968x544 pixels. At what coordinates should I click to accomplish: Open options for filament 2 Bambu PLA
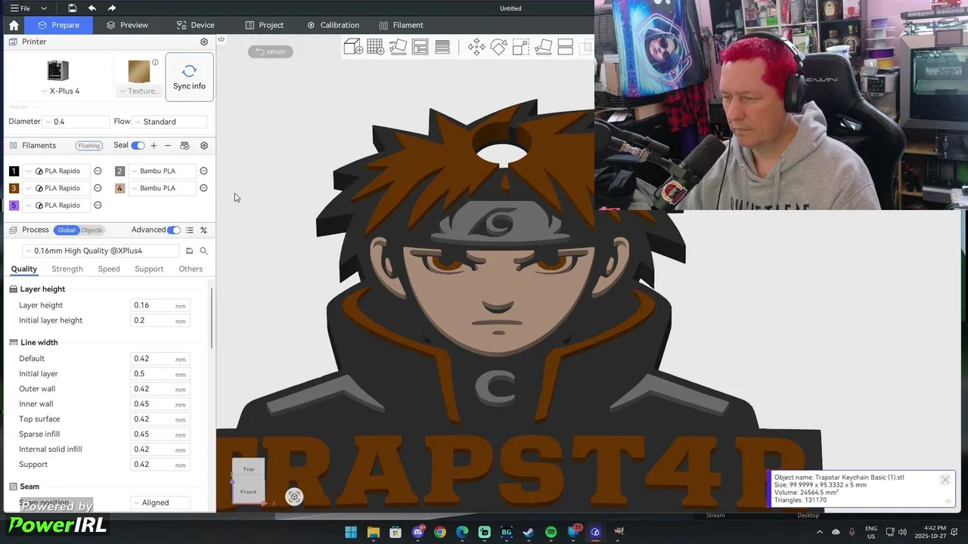[203, 171]
